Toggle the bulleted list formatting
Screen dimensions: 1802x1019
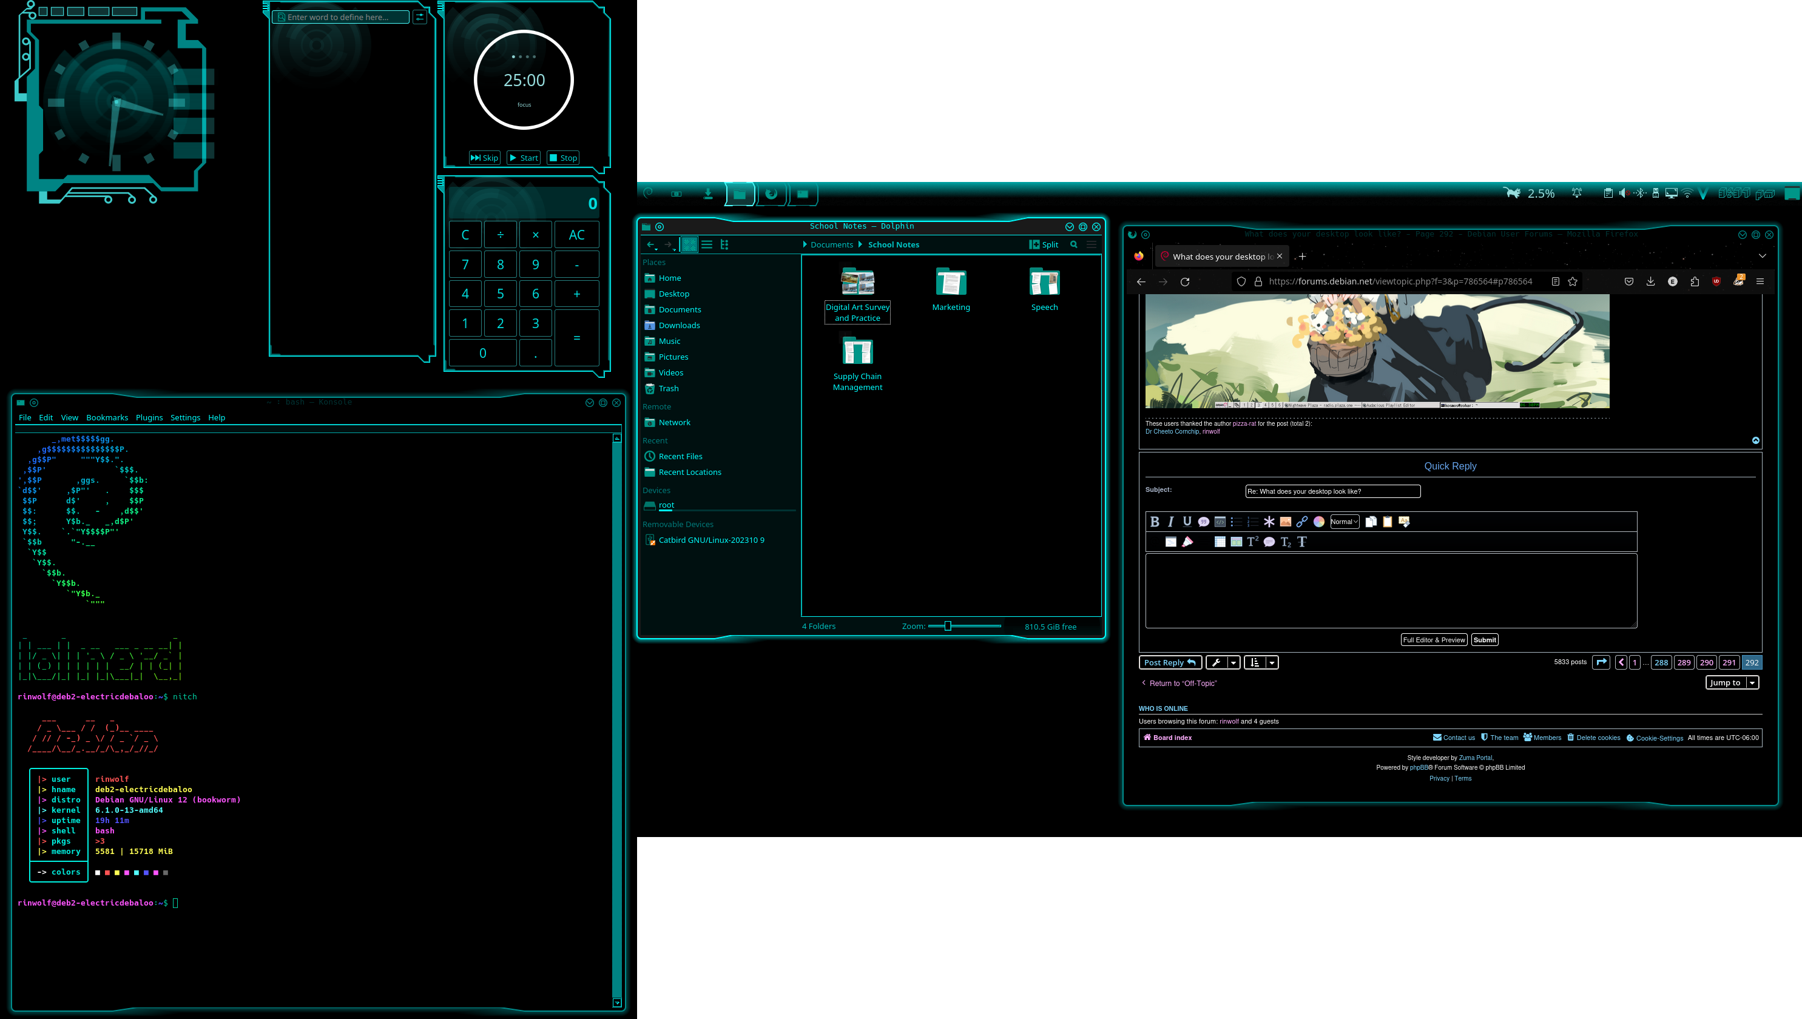click(1238, 522)
